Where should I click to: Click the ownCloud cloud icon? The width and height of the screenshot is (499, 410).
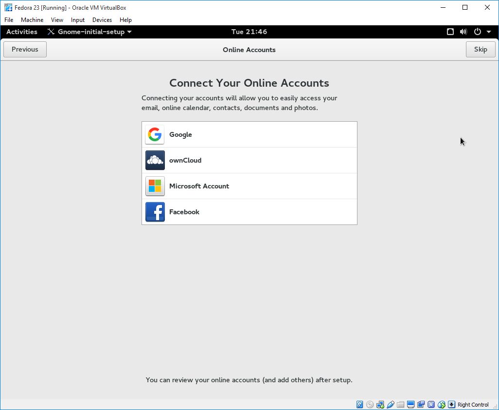click(155, 160)
